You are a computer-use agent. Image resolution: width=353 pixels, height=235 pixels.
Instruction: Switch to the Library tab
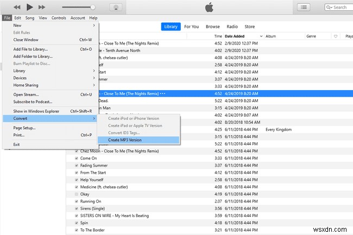click(171, 27)
